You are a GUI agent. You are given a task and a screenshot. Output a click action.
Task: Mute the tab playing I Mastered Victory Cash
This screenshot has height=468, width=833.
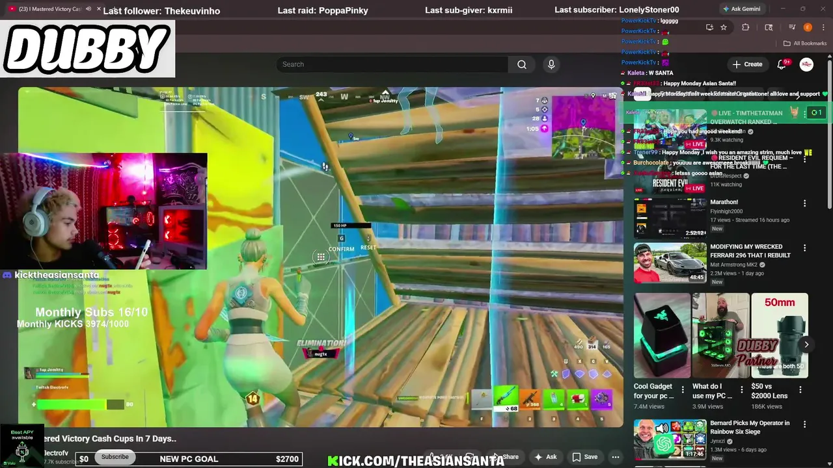pos(89,9)
